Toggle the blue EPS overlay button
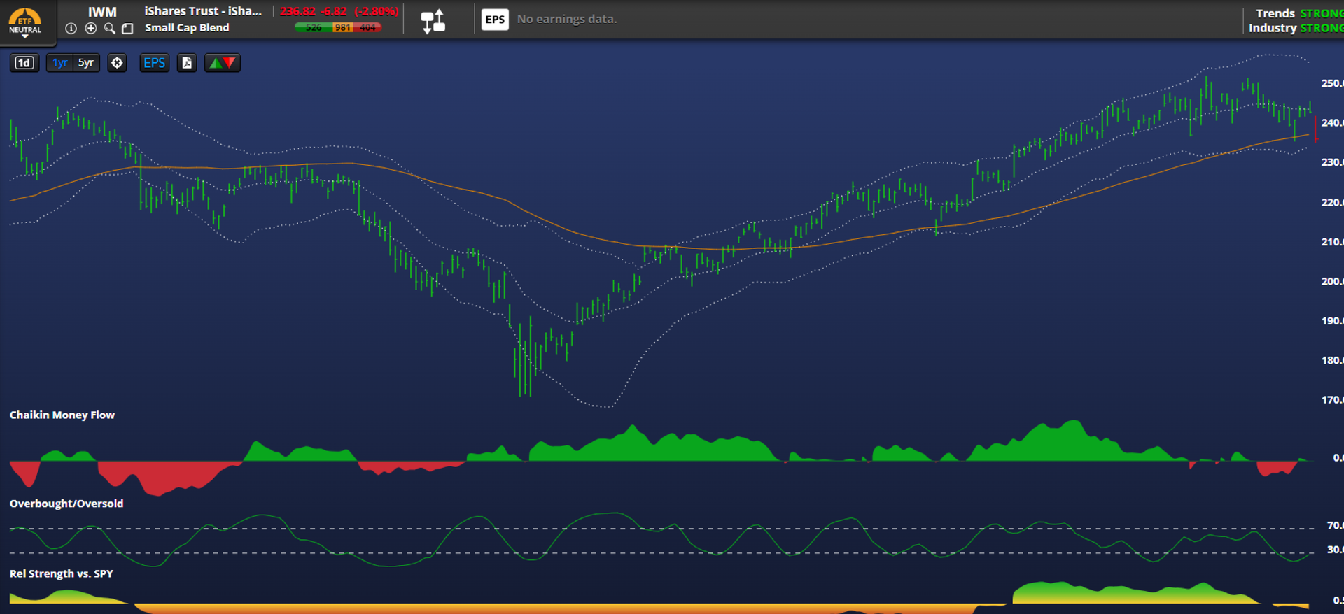Screen dimensions: 1344x614 pyautogui.click(x=154, y=63)
